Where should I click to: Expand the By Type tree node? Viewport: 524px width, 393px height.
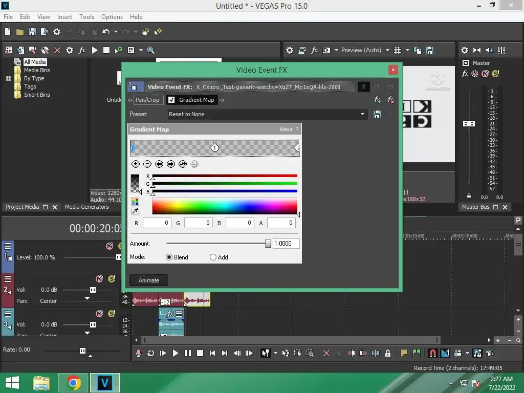pos(8,78)
